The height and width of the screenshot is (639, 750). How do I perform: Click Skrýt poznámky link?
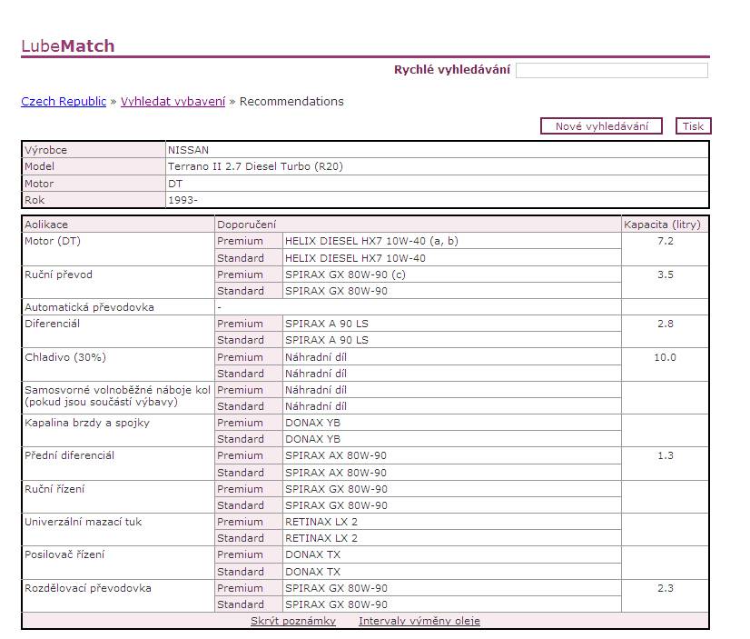293,621
